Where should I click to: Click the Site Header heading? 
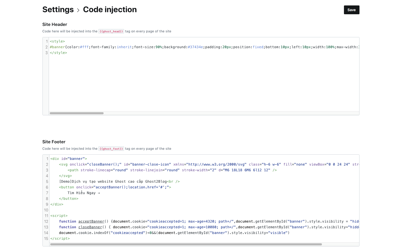pyautogui.click(x=55, y=24)
